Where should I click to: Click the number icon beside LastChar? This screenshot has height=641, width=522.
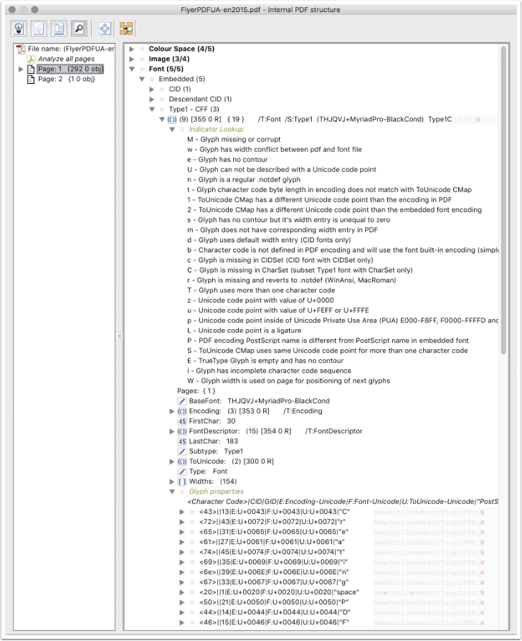[x=182, y=442]
